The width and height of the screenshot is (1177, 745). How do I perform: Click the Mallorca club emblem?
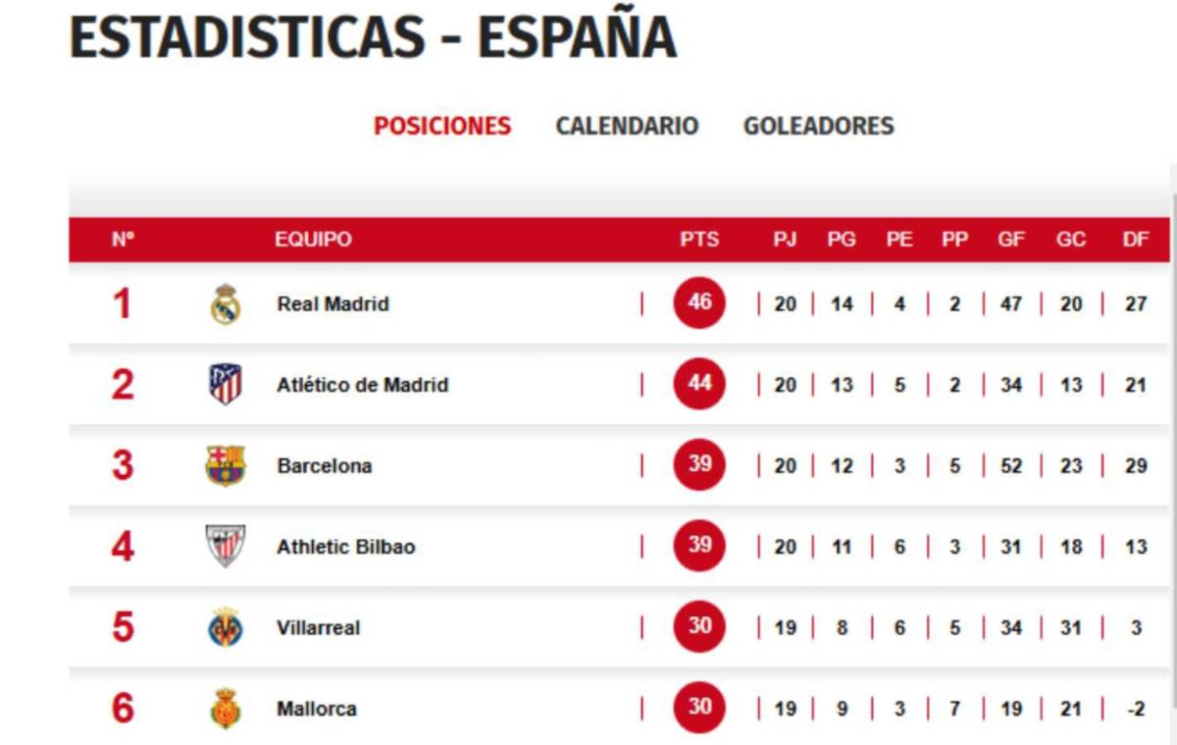tap(225, 708)
